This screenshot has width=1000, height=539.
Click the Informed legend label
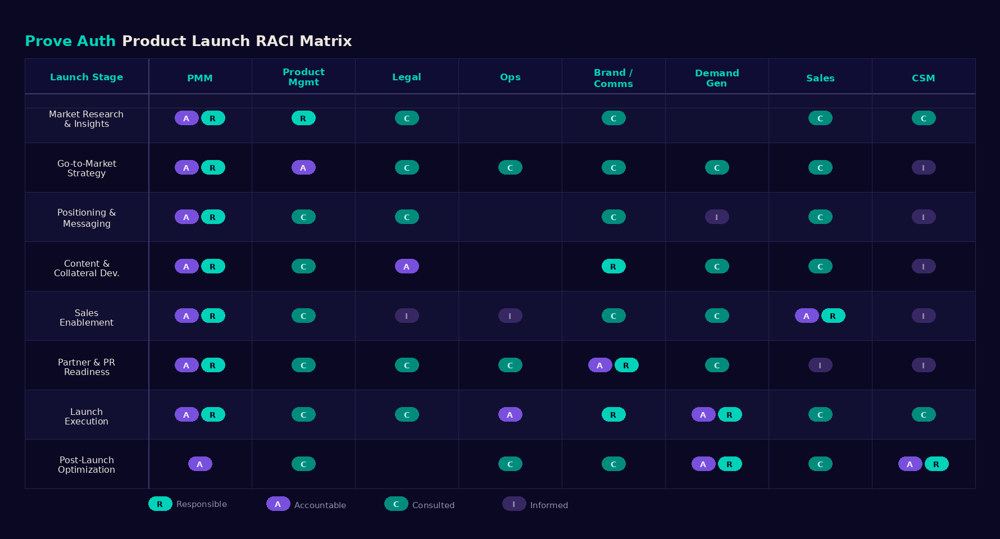pyautogui.click(x=549, y=505)
